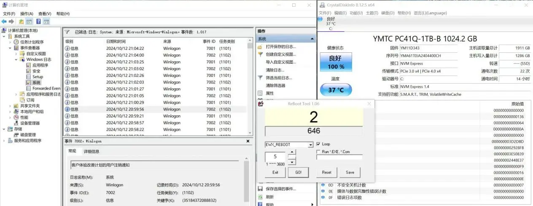This screenshot has height=206, width=533.
Task: Open the 文件(F) menu in Computer Management
Action: (x=9, y=14)
